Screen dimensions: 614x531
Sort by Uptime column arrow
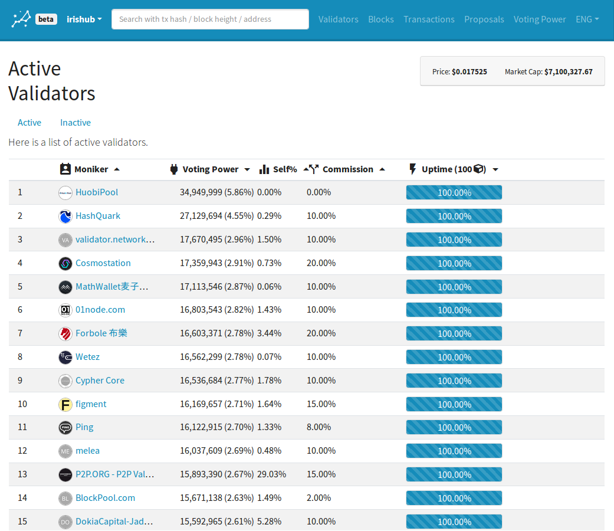pyautogui.click(x=495, y=169)
